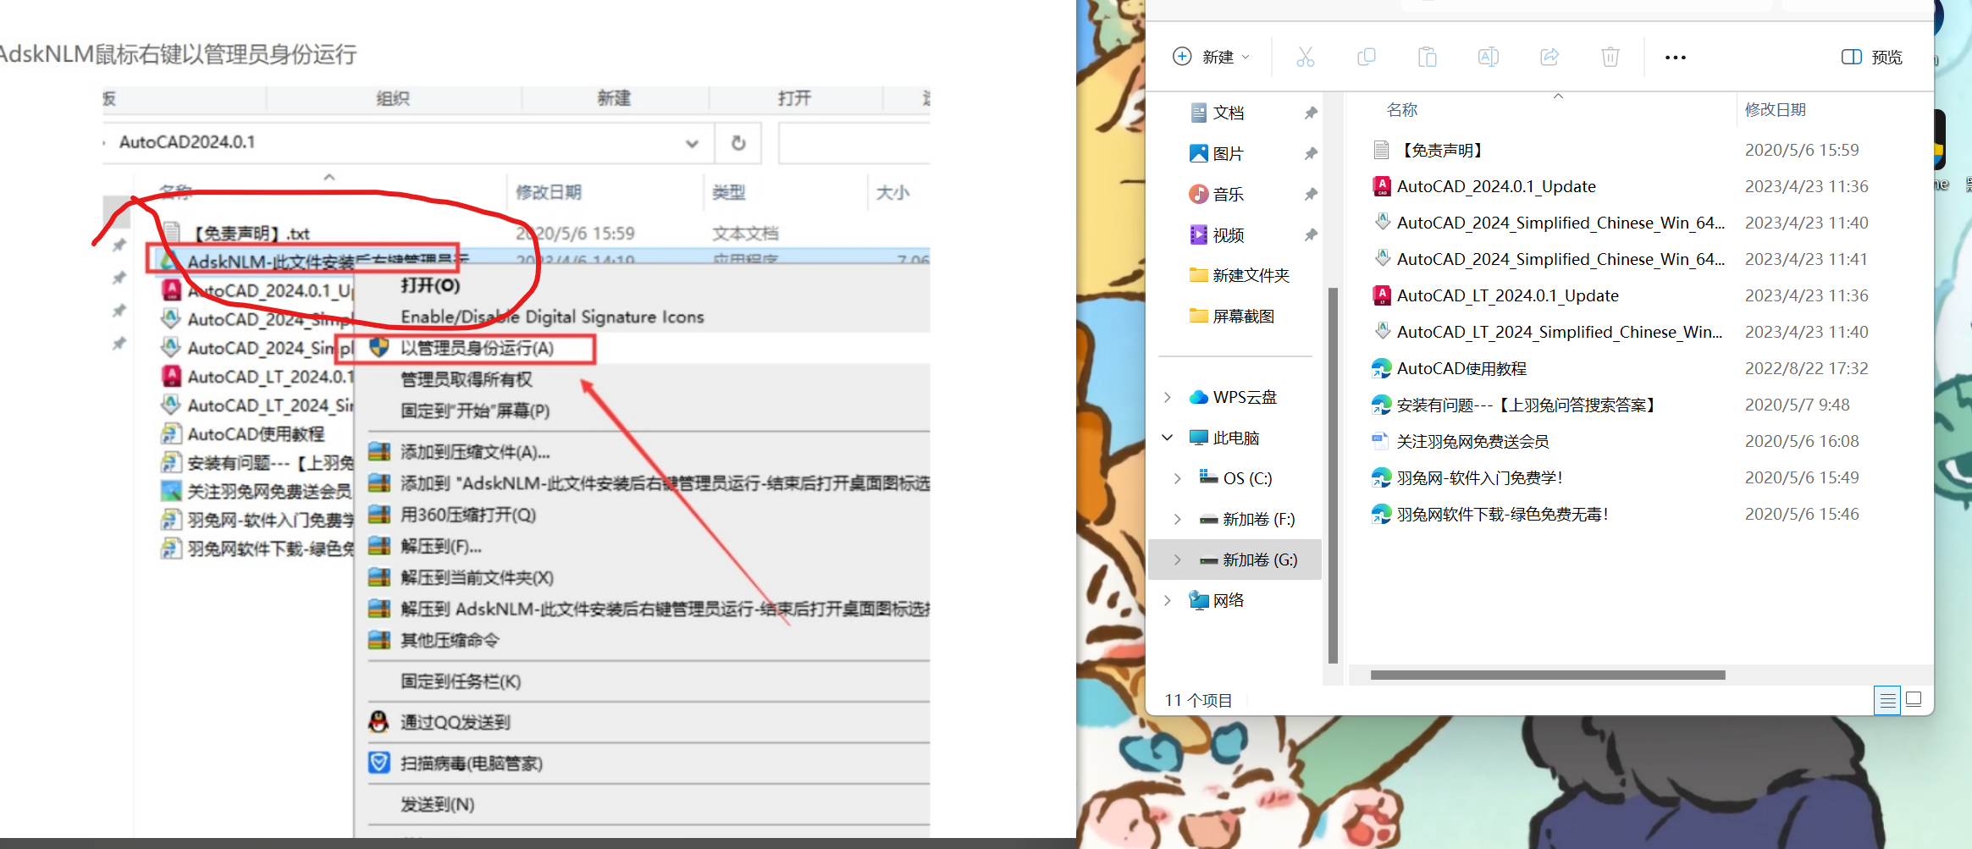Open 文档 in quick access
The height and width of the screenshot is (849, 1972).
1229,113
